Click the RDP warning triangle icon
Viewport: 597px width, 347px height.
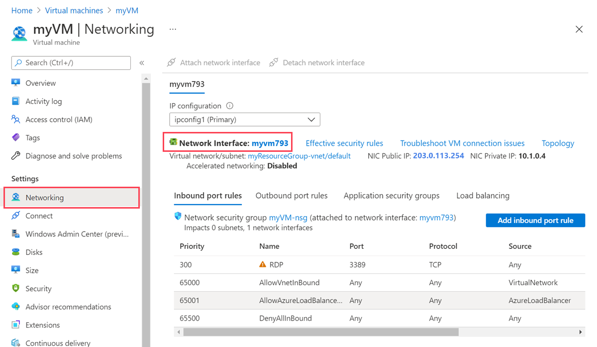[263, 264]
